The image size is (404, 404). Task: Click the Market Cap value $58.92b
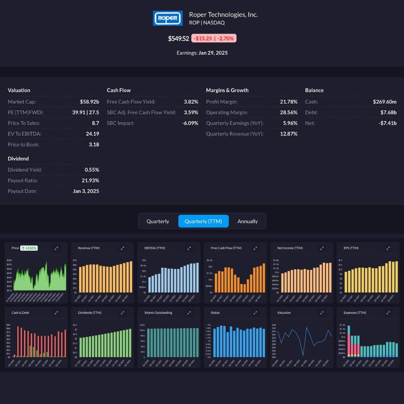click(x=89, y=102)
